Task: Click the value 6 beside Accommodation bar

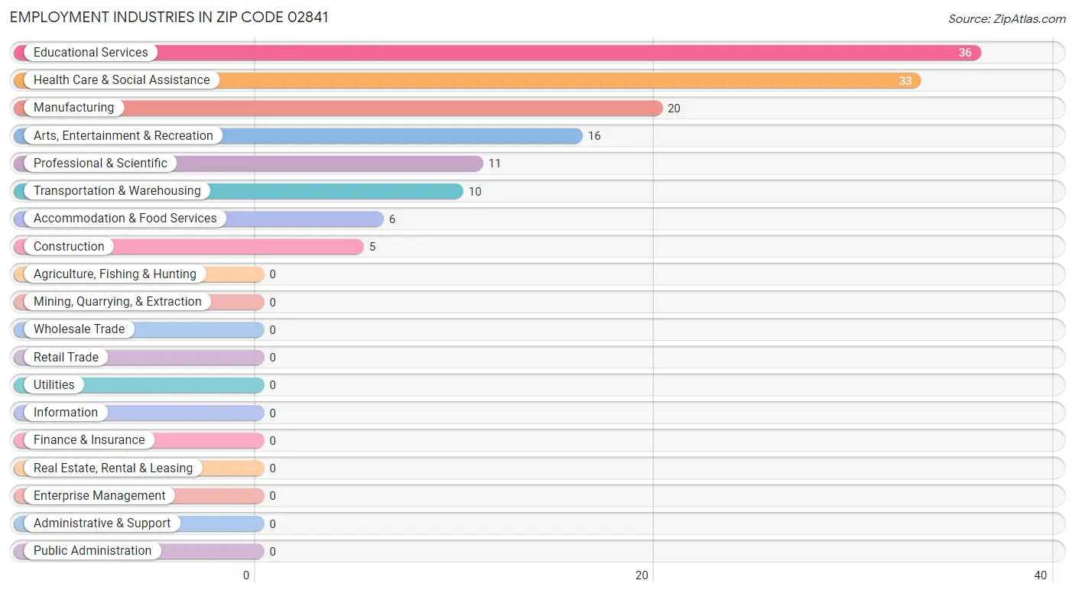Action: [x=392, y=219]
